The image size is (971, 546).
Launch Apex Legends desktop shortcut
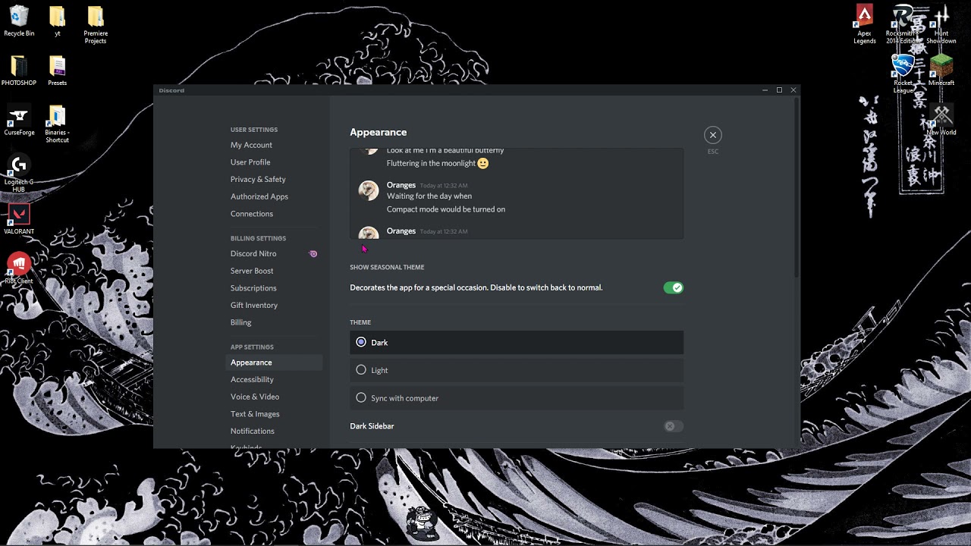pos(864,24)
